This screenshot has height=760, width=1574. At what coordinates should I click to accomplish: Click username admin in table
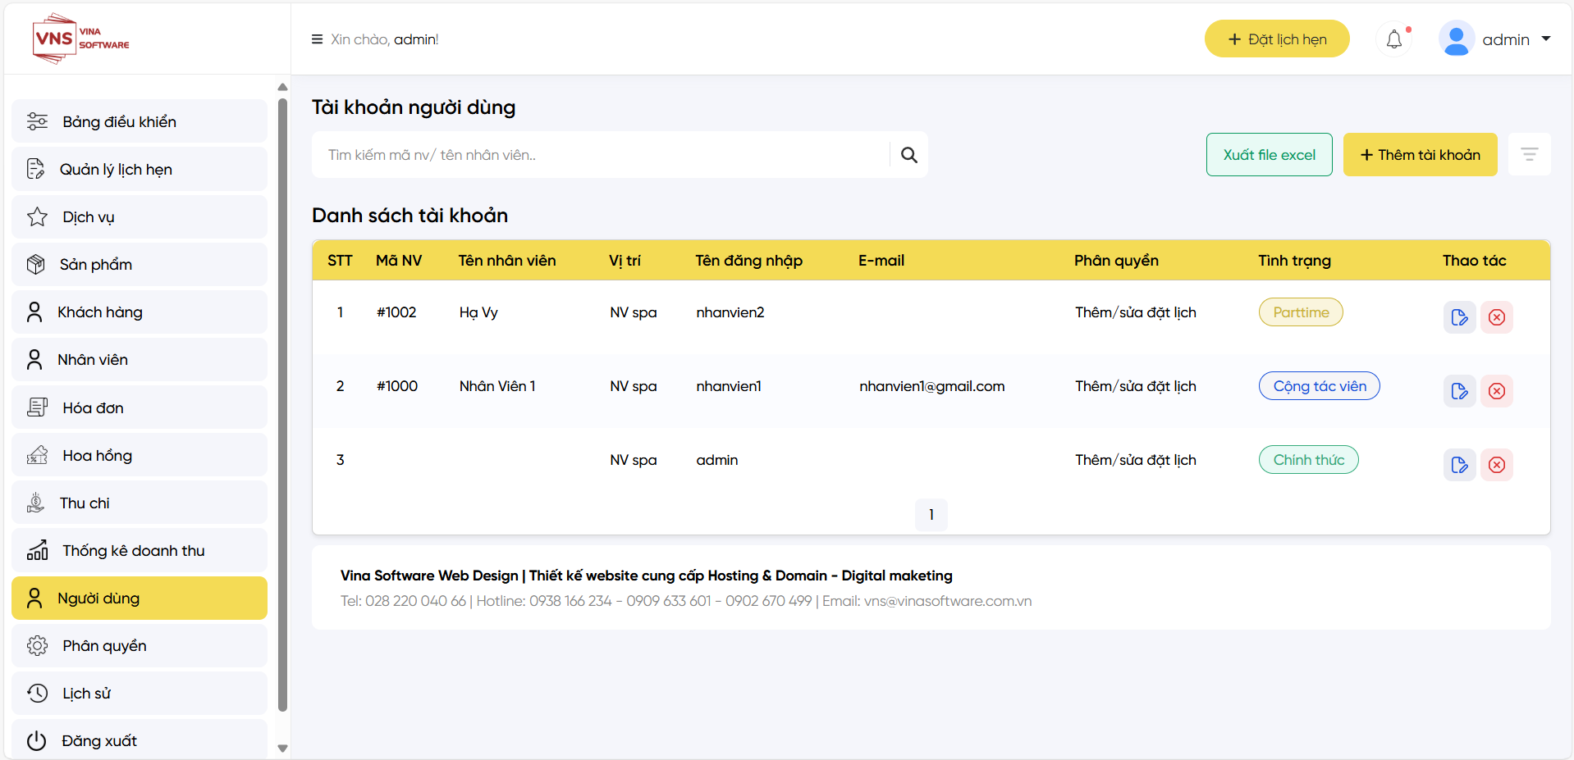coord(717,460)
